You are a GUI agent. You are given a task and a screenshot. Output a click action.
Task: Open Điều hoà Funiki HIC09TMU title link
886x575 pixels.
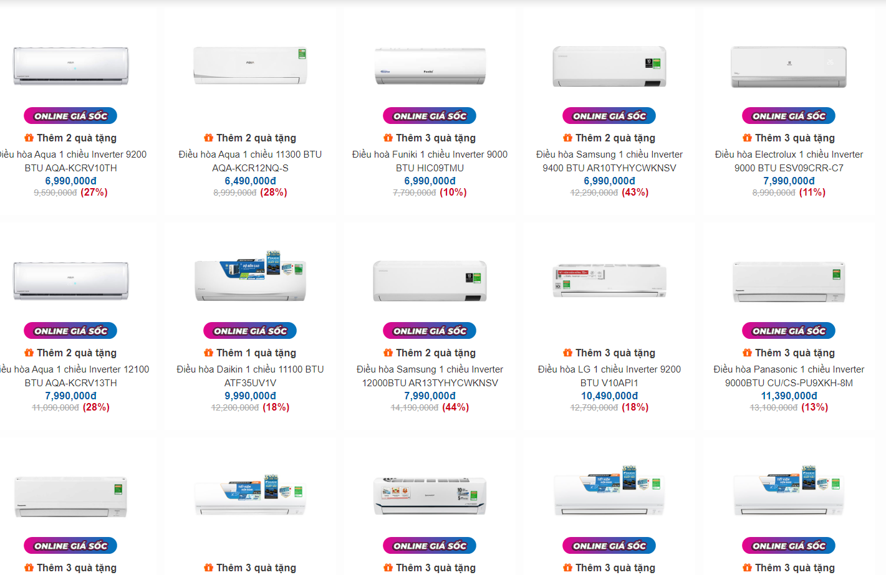tap(430, 161)
